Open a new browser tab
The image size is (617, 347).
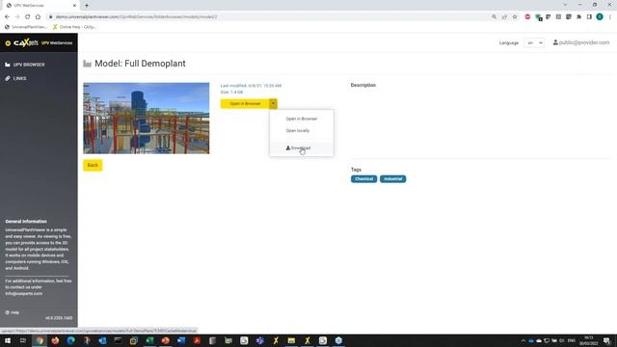(x=87, y=5)
